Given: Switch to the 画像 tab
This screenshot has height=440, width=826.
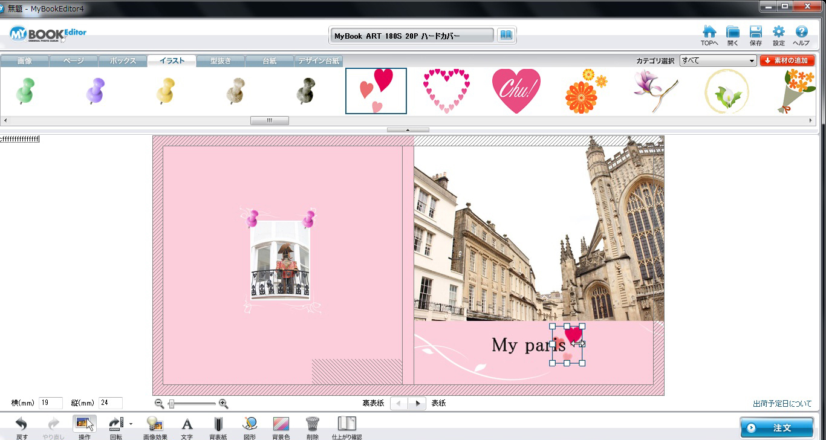Looking at the screenshot, I should [x=25, y=60].
